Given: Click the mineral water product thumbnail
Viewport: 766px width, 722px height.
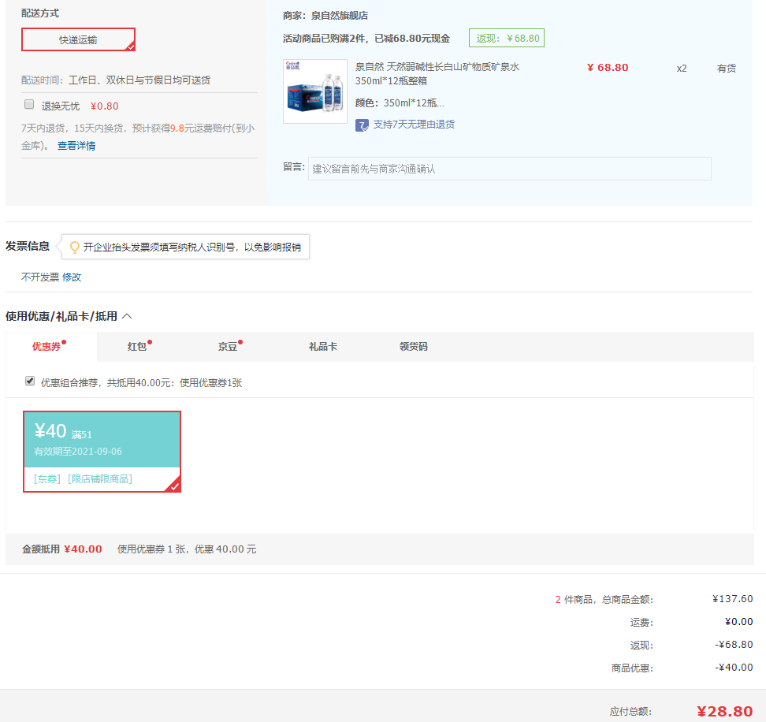Looking at the screenshot, I should pyautogui.click(x=315, y=91).
